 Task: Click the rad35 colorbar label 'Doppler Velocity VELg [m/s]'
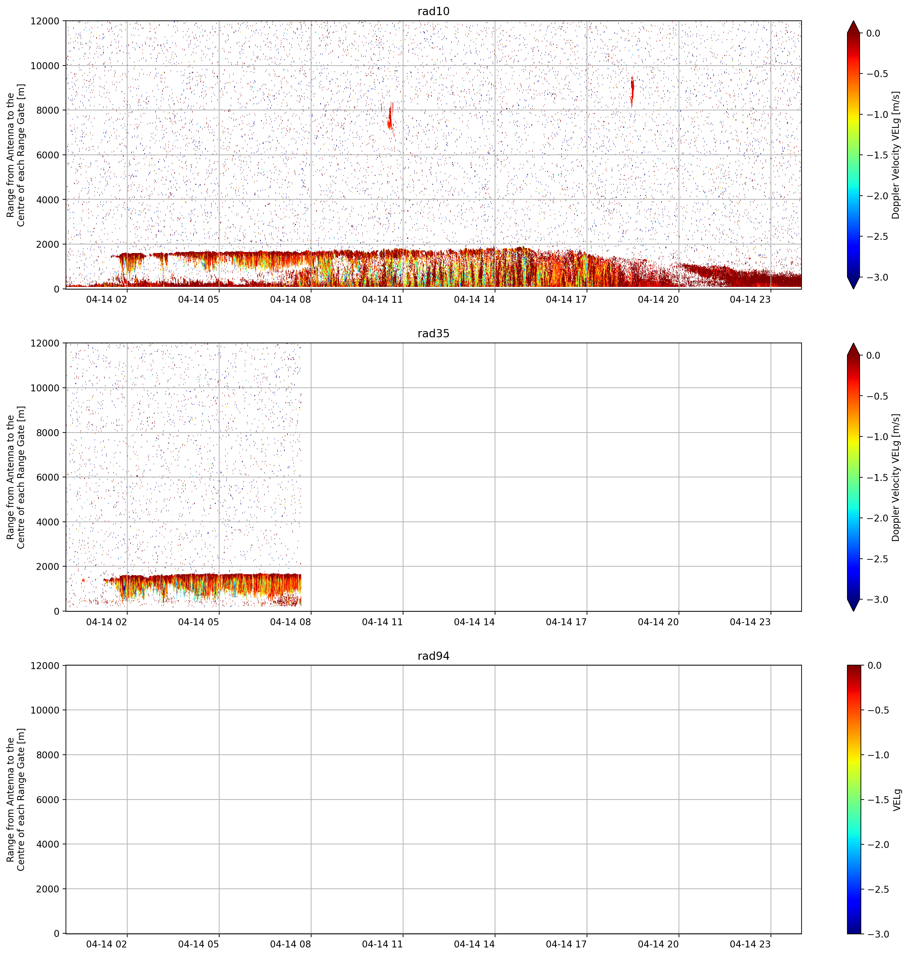[x=895, y=477]
